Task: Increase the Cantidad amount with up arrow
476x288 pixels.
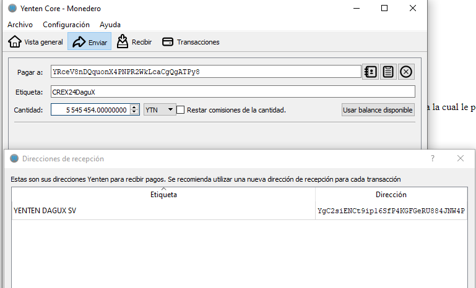Action: click(135, 108)
